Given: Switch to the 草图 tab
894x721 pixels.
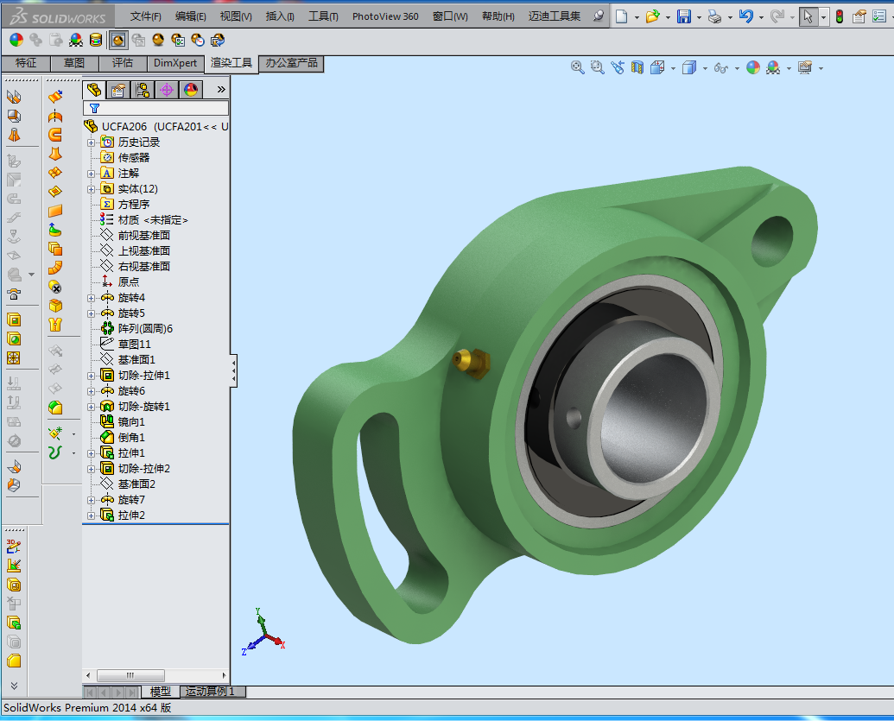Looking at the screenshot, I should click(x=74, y=63).
